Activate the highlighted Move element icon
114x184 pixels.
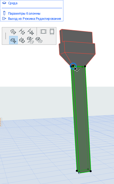[13, 40]
